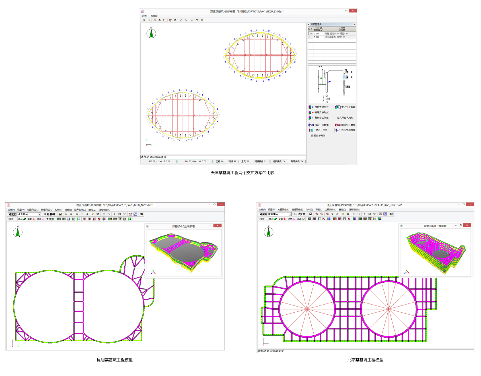The height and width of the screenshot is (376, 481).
Task: Select pan tool in the support layout (支护布置) toolbar
Action: tap(160, 20)
